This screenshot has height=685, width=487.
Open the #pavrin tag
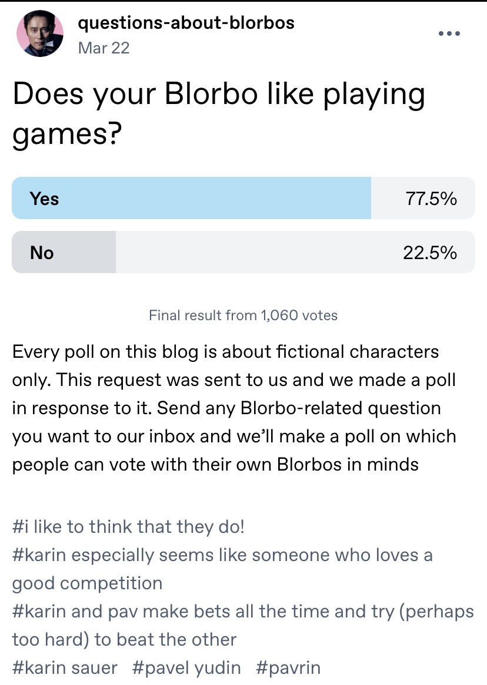pos(288,667)
